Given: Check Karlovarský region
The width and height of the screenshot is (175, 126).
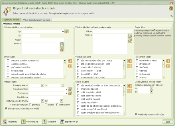Looking at the screenshot, I should (137, 74).
